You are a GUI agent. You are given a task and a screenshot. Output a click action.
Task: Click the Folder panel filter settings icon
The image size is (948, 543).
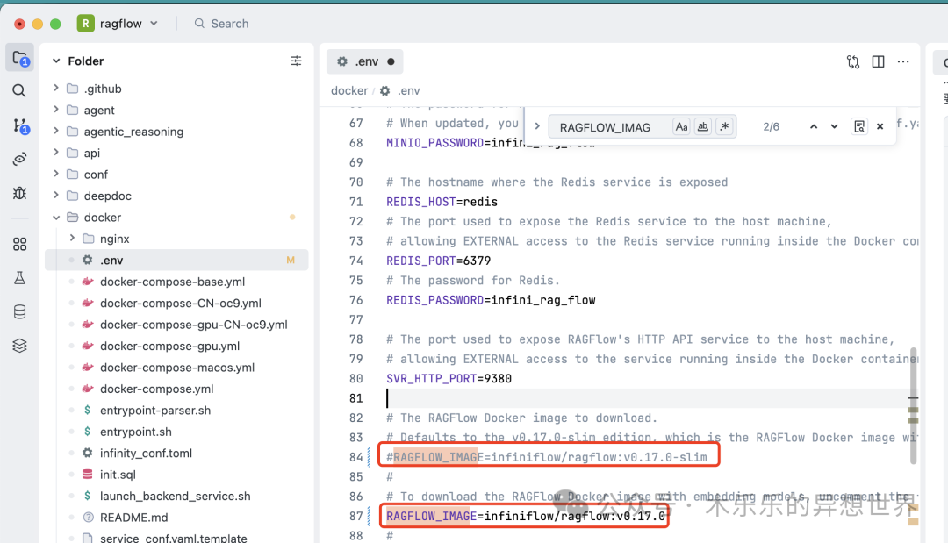[296, 61]
